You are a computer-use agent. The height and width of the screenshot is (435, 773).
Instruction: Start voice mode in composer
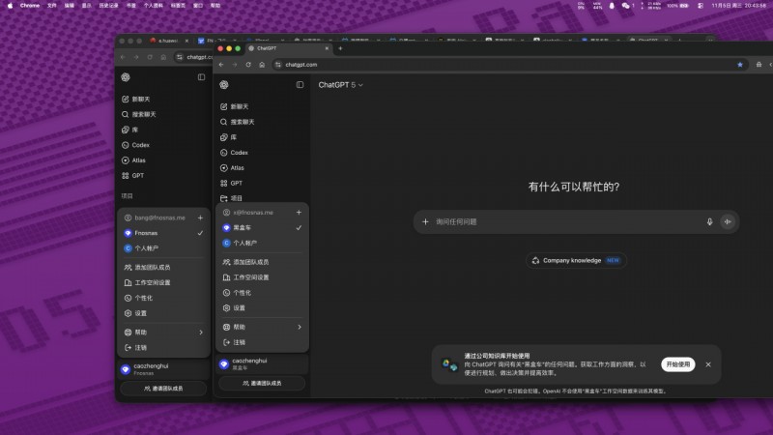coord(728,222)
